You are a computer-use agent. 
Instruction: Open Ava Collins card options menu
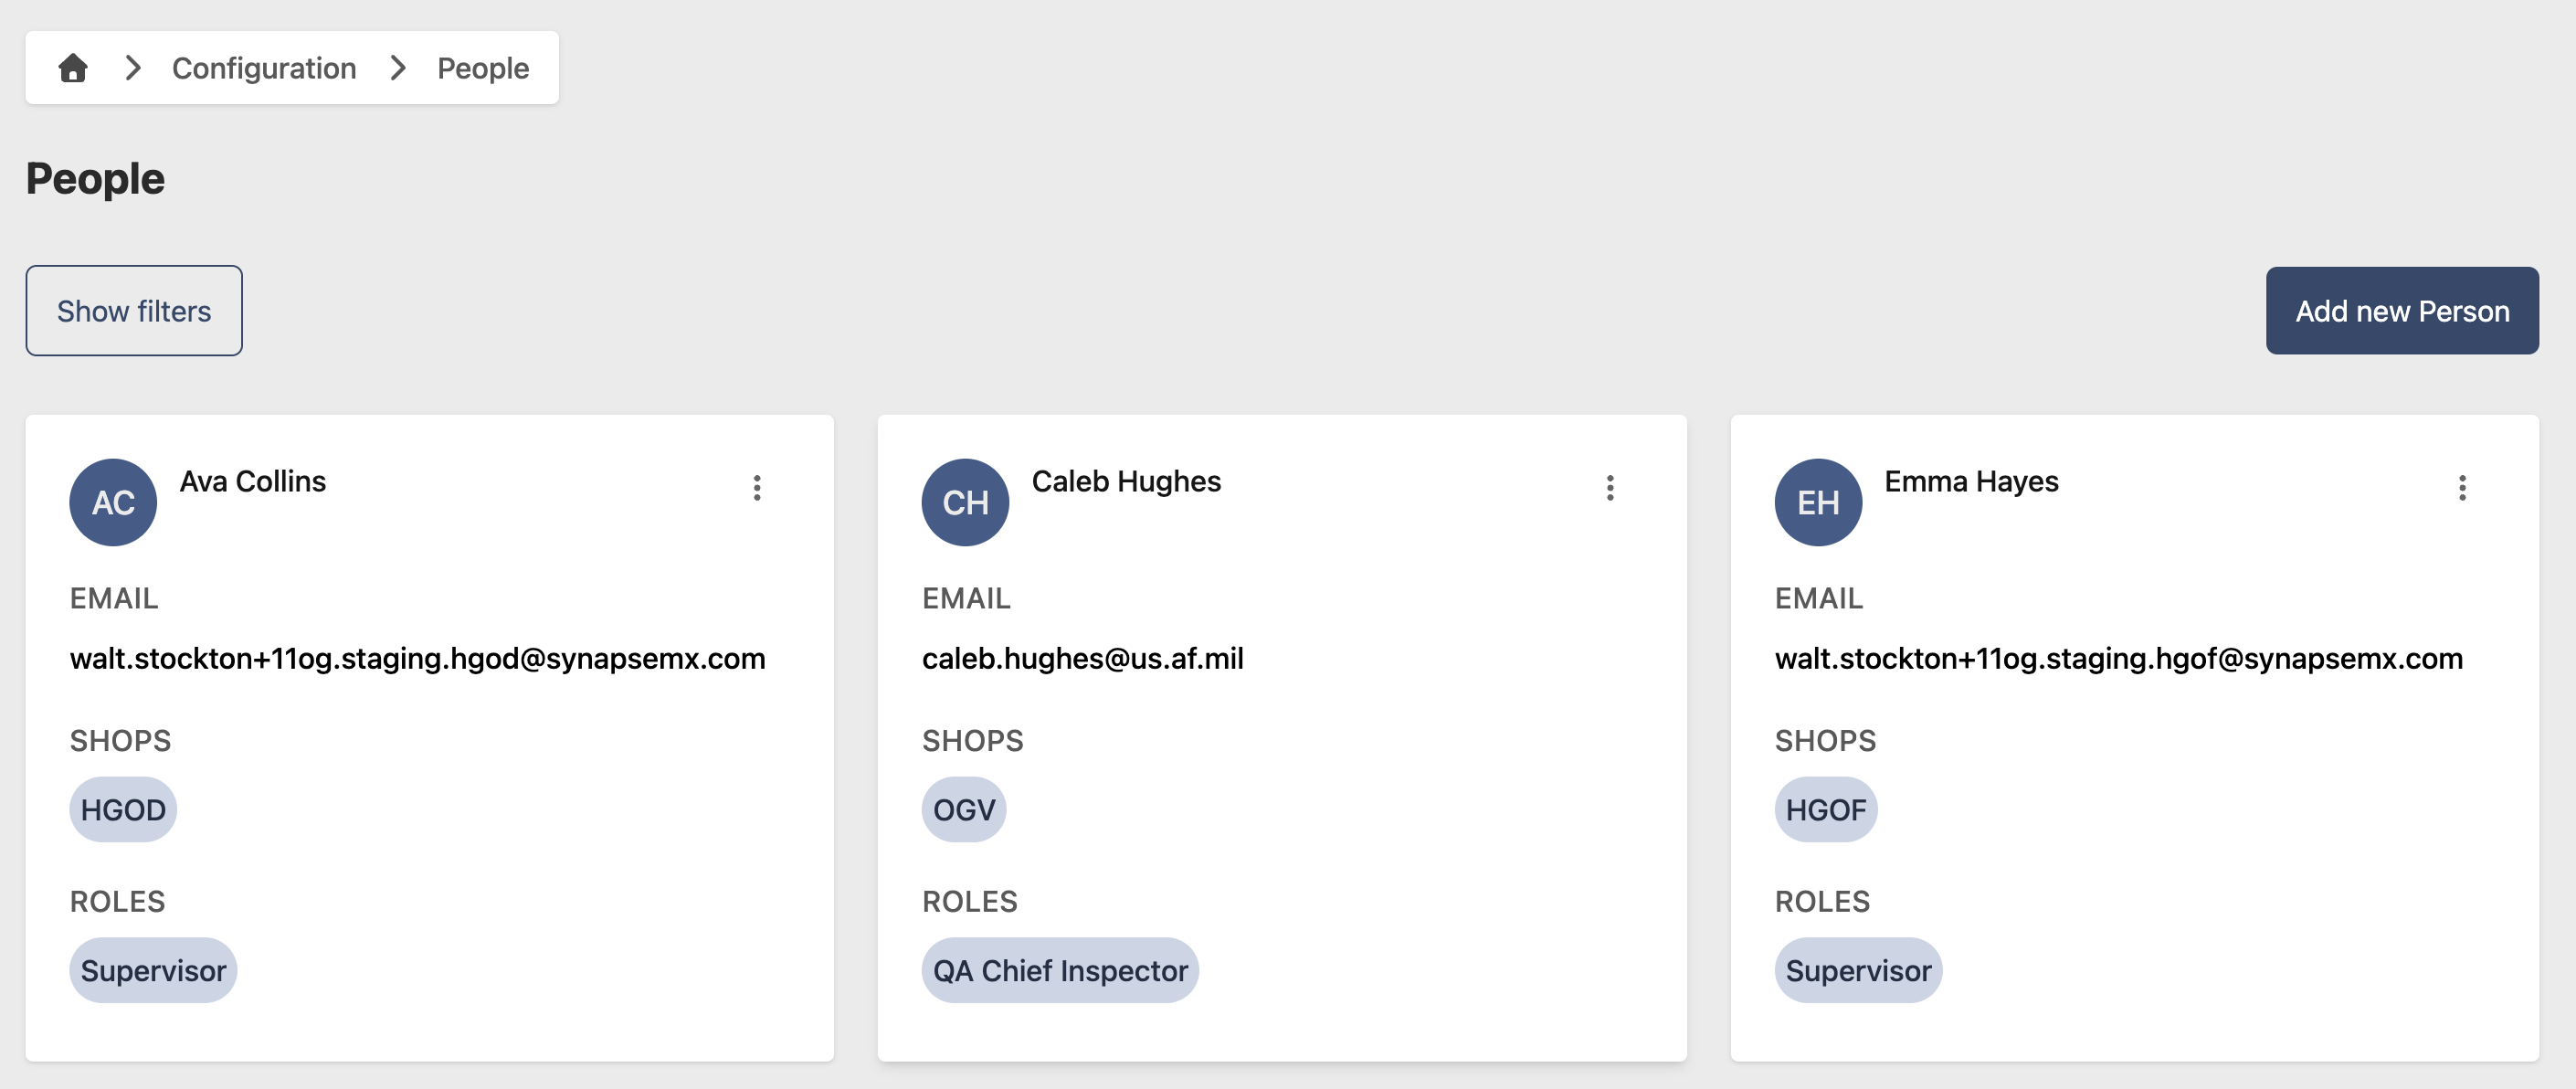757,488
